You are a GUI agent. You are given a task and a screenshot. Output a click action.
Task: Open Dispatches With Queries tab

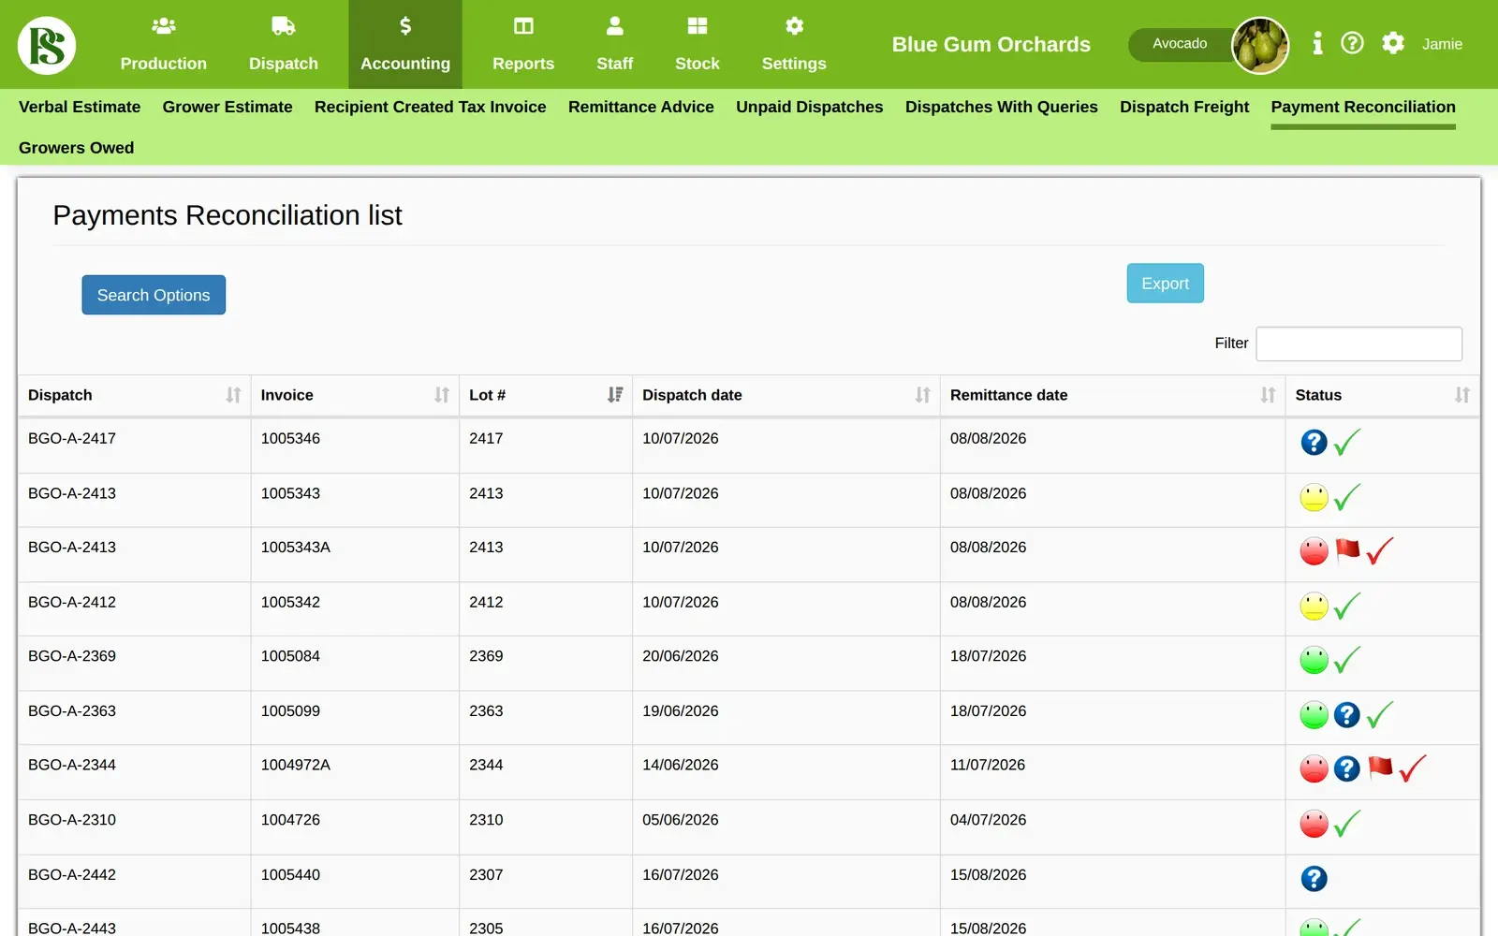click(1001, 107)
